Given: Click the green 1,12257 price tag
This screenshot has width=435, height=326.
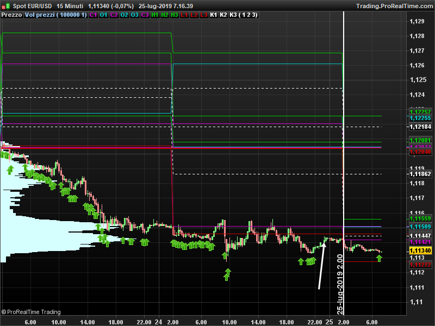Looking at the screenshot, I should [x=420, y=111].
